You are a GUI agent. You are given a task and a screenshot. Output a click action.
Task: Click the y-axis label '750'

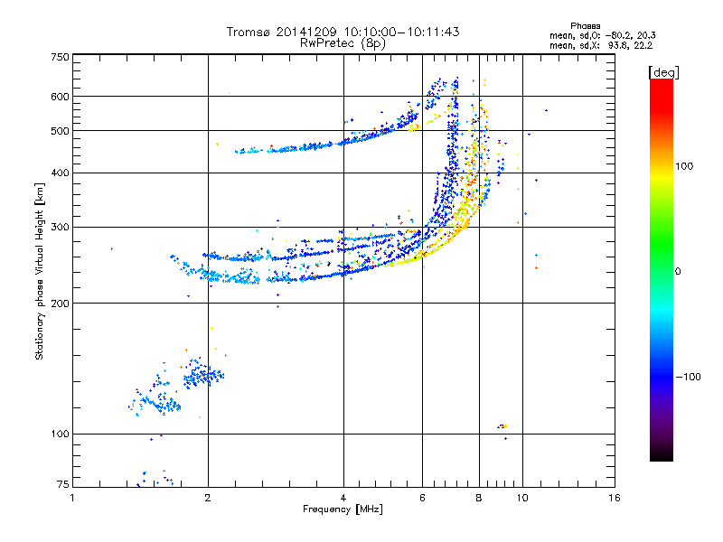pyautogui.click(x=60, y=57)
